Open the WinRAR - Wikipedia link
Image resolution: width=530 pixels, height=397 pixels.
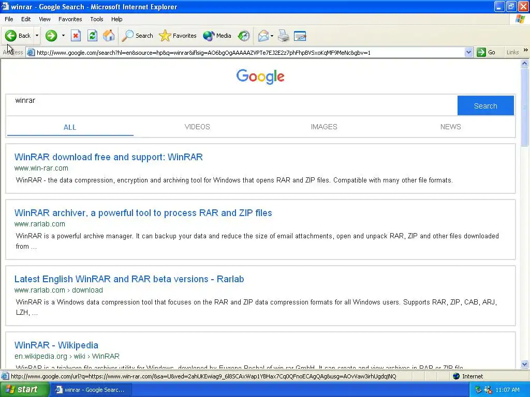[x=56, y=345]
